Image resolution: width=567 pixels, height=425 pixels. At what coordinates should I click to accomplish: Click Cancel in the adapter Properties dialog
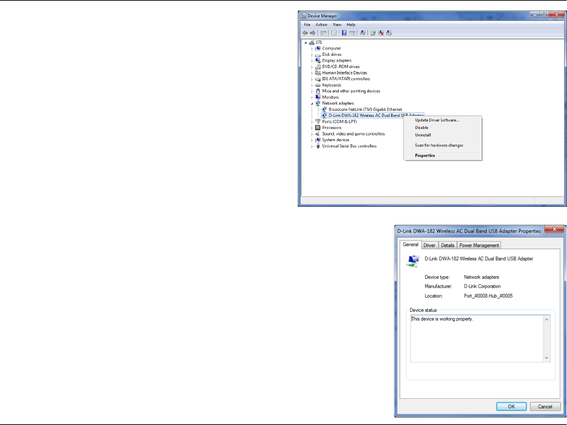point(545,407)
